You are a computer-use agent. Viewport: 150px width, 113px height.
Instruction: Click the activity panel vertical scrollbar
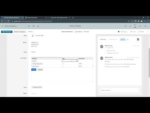(x=149, y=63)
